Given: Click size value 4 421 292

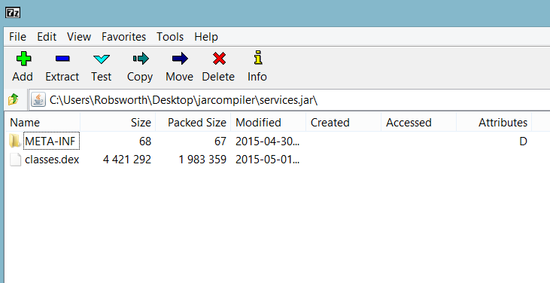Looking at the screenshot, I should point(127,160).
